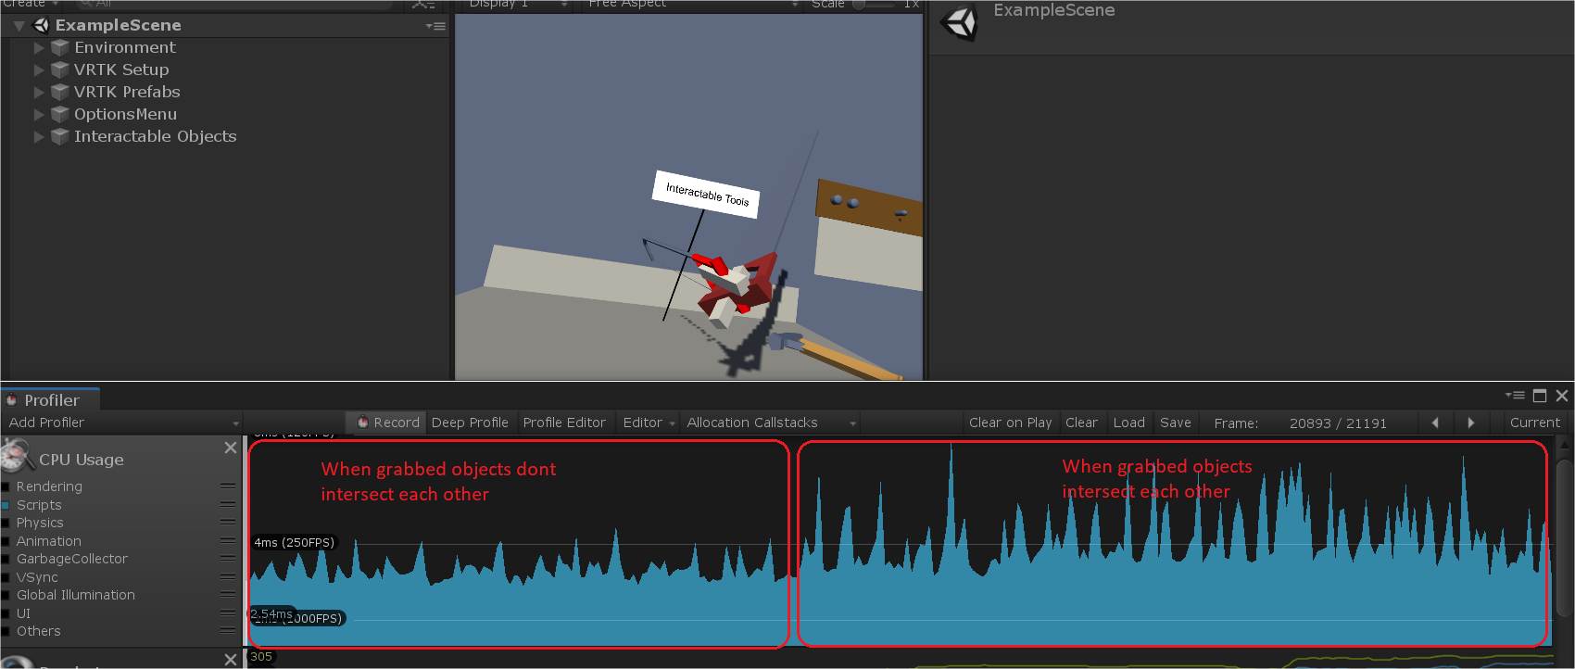Viewport: 1575px width, 669px height.
Task: Click the Load button in Profiler
Action: point(1128,423)
